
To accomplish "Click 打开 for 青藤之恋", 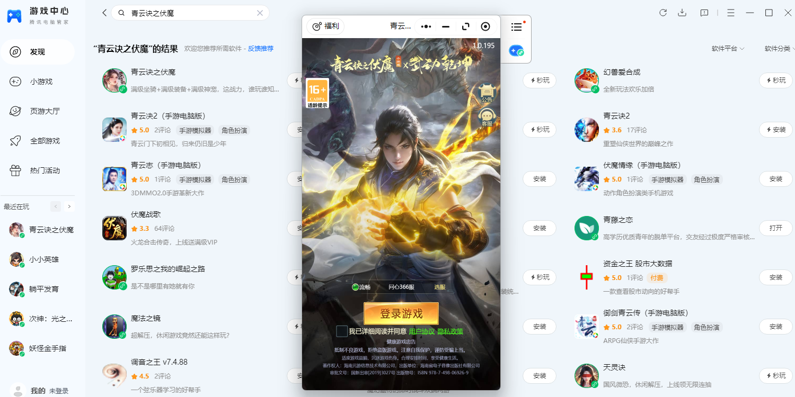I will coord(776,228).
